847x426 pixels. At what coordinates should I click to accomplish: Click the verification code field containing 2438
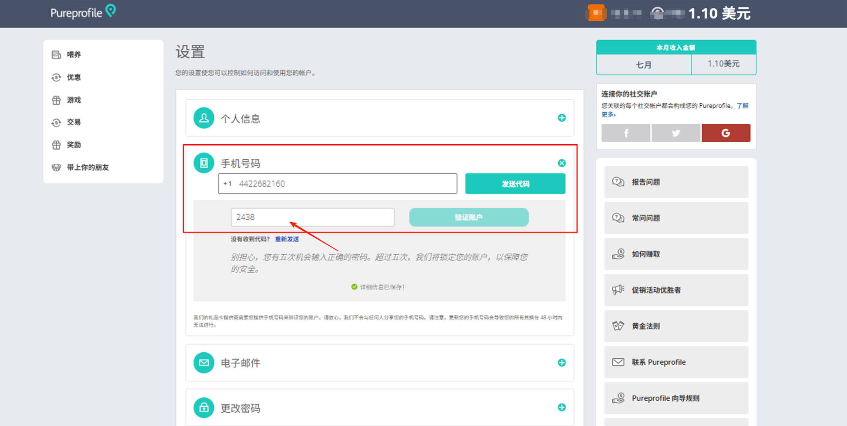[x=313, y=217]
